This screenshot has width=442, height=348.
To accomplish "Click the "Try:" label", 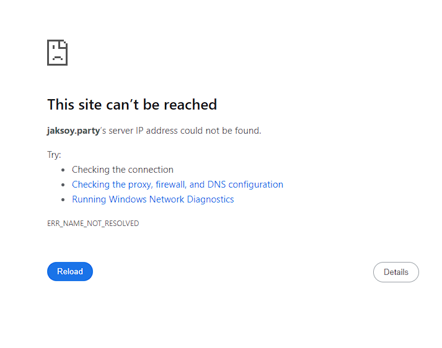I will coord(54,155).
